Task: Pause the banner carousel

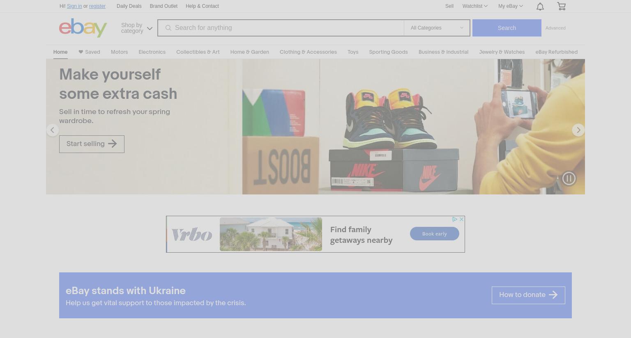Action: [569, 178]
